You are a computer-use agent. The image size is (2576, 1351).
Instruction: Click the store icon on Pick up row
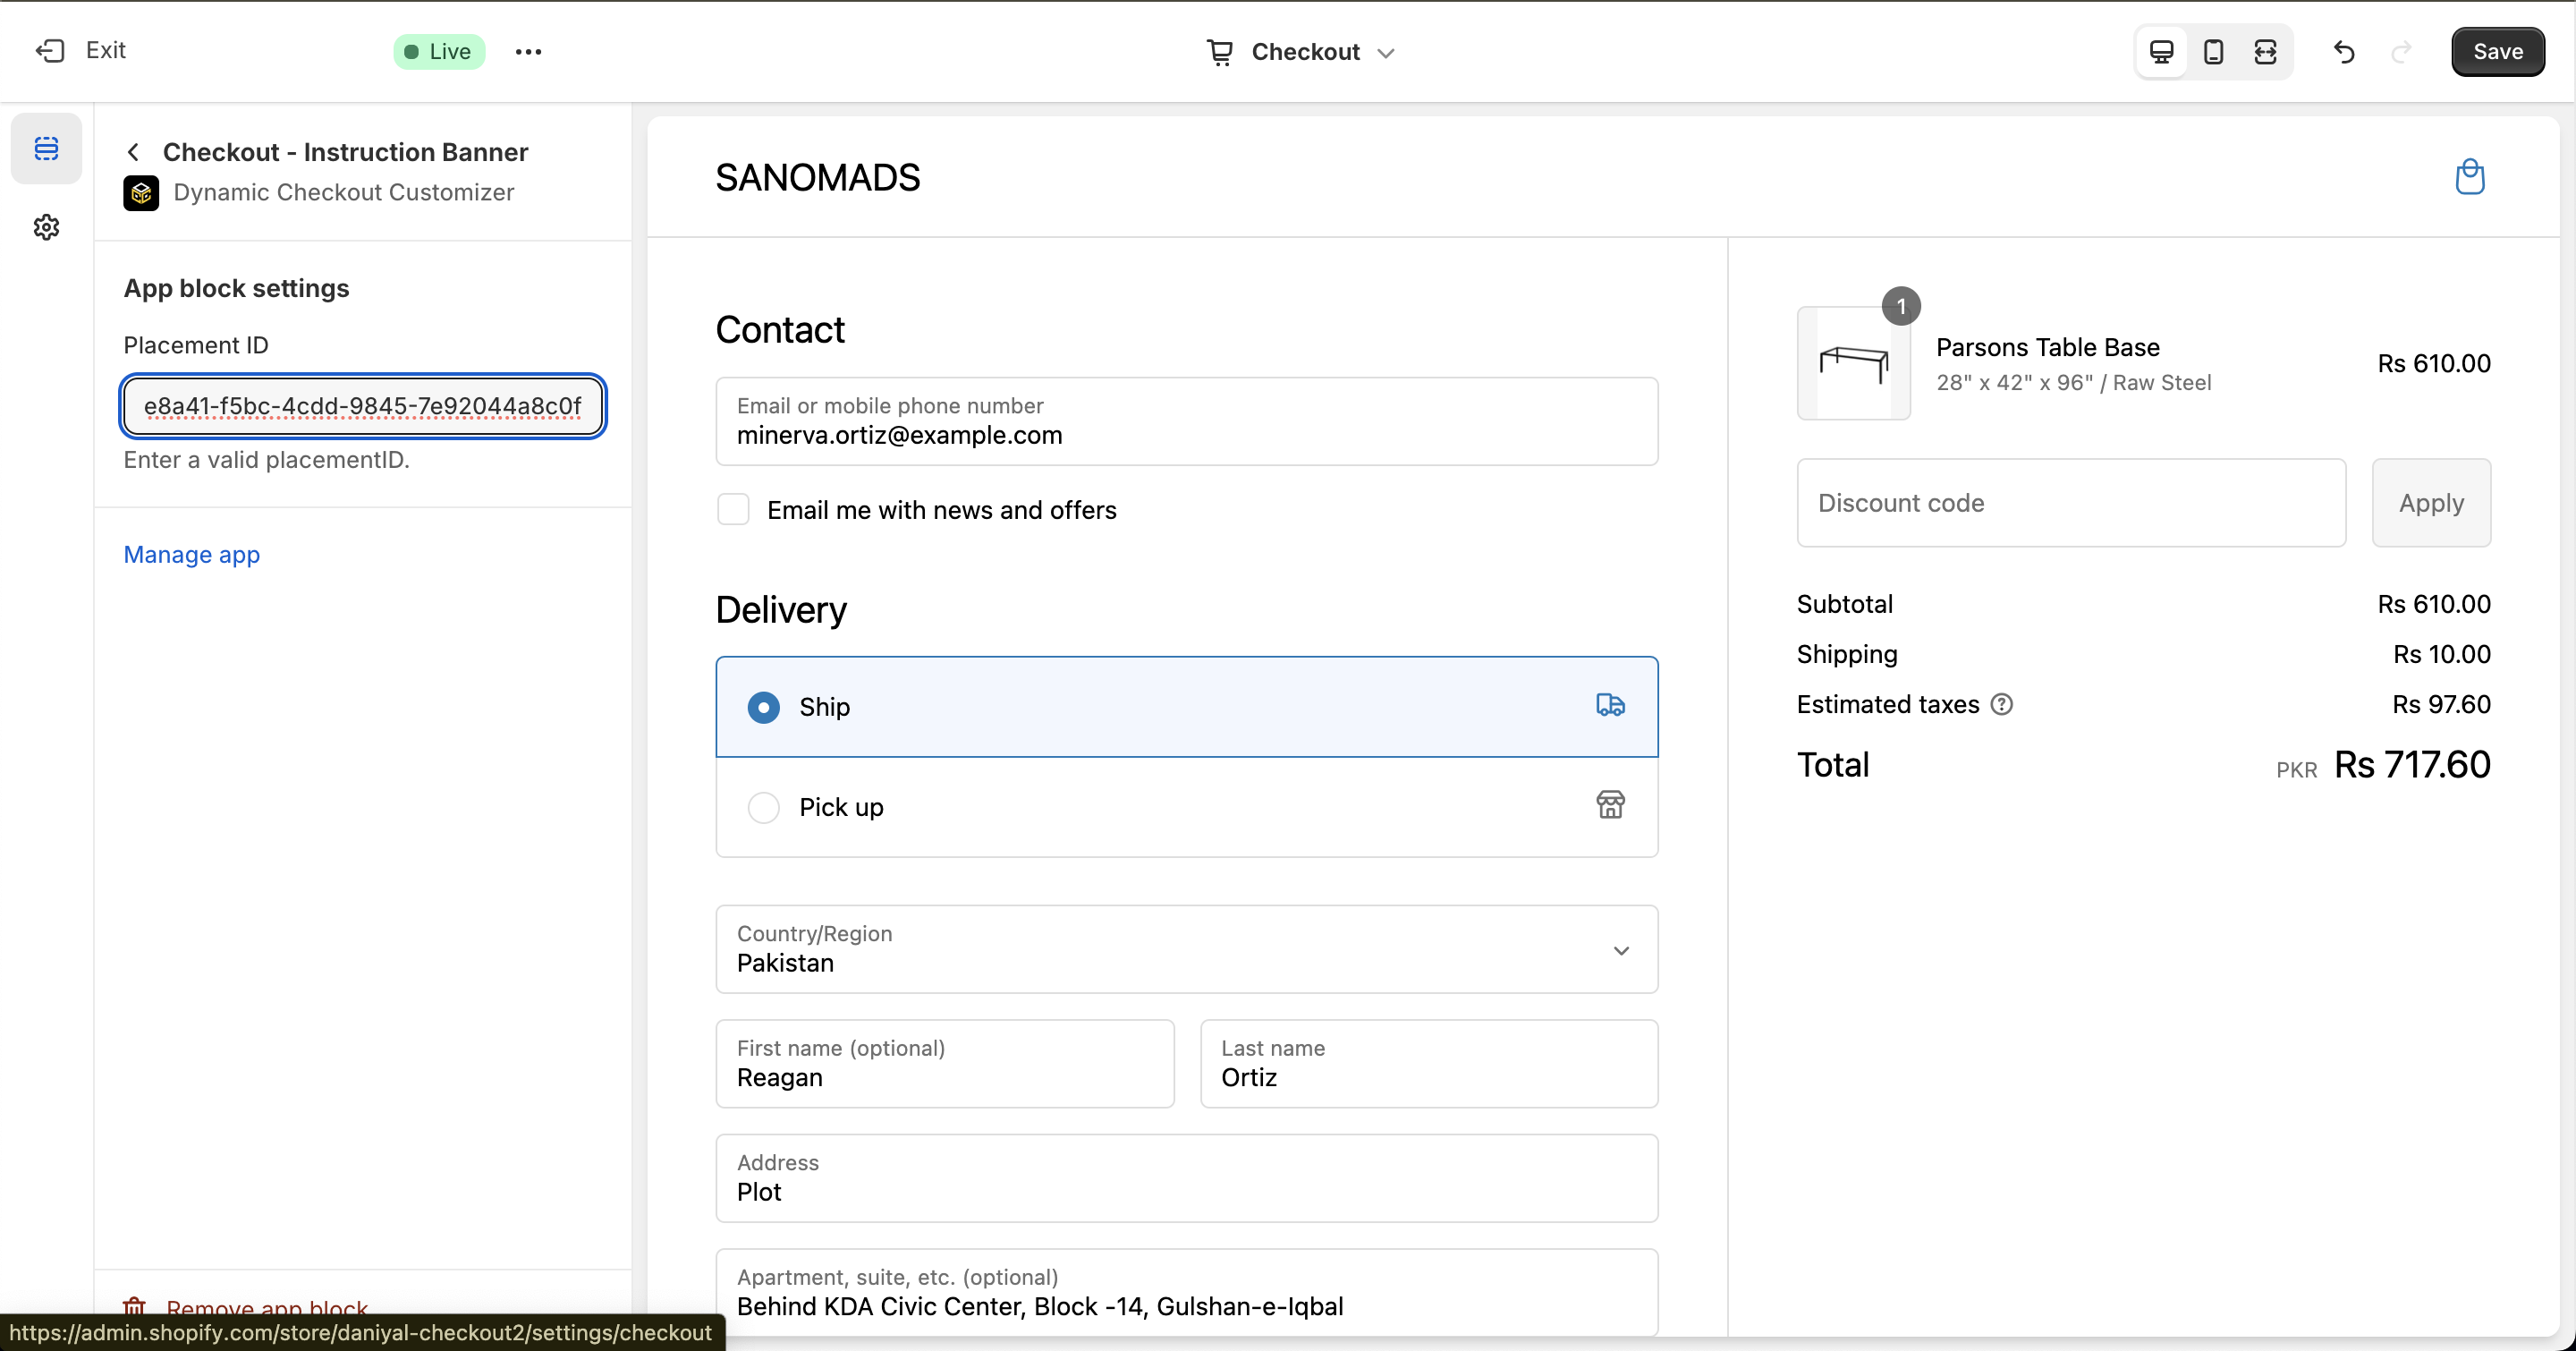tap(1610, 805)
